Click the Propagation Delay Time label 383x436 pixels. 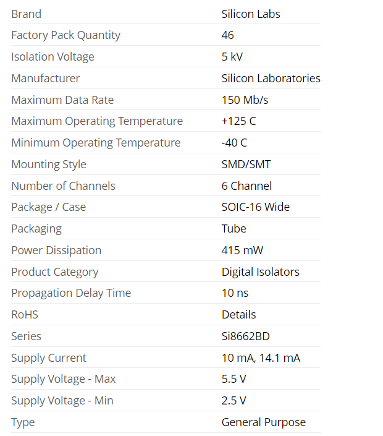pyautogui.click(x=71, y=293)
